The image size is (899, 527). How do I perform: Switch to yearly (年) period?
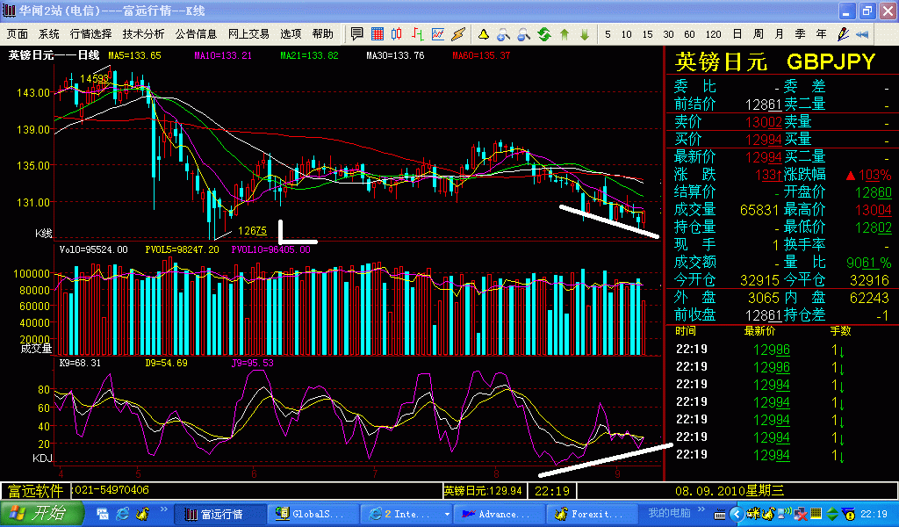pos(821,34)
